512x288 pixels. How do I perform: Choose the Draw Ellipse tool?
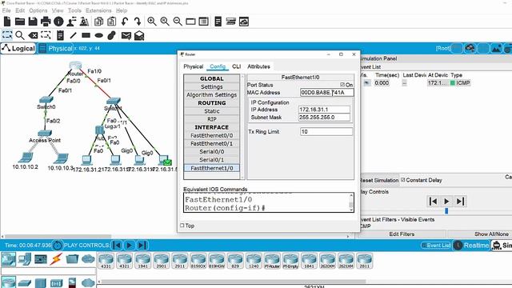(x=99, y=35)
